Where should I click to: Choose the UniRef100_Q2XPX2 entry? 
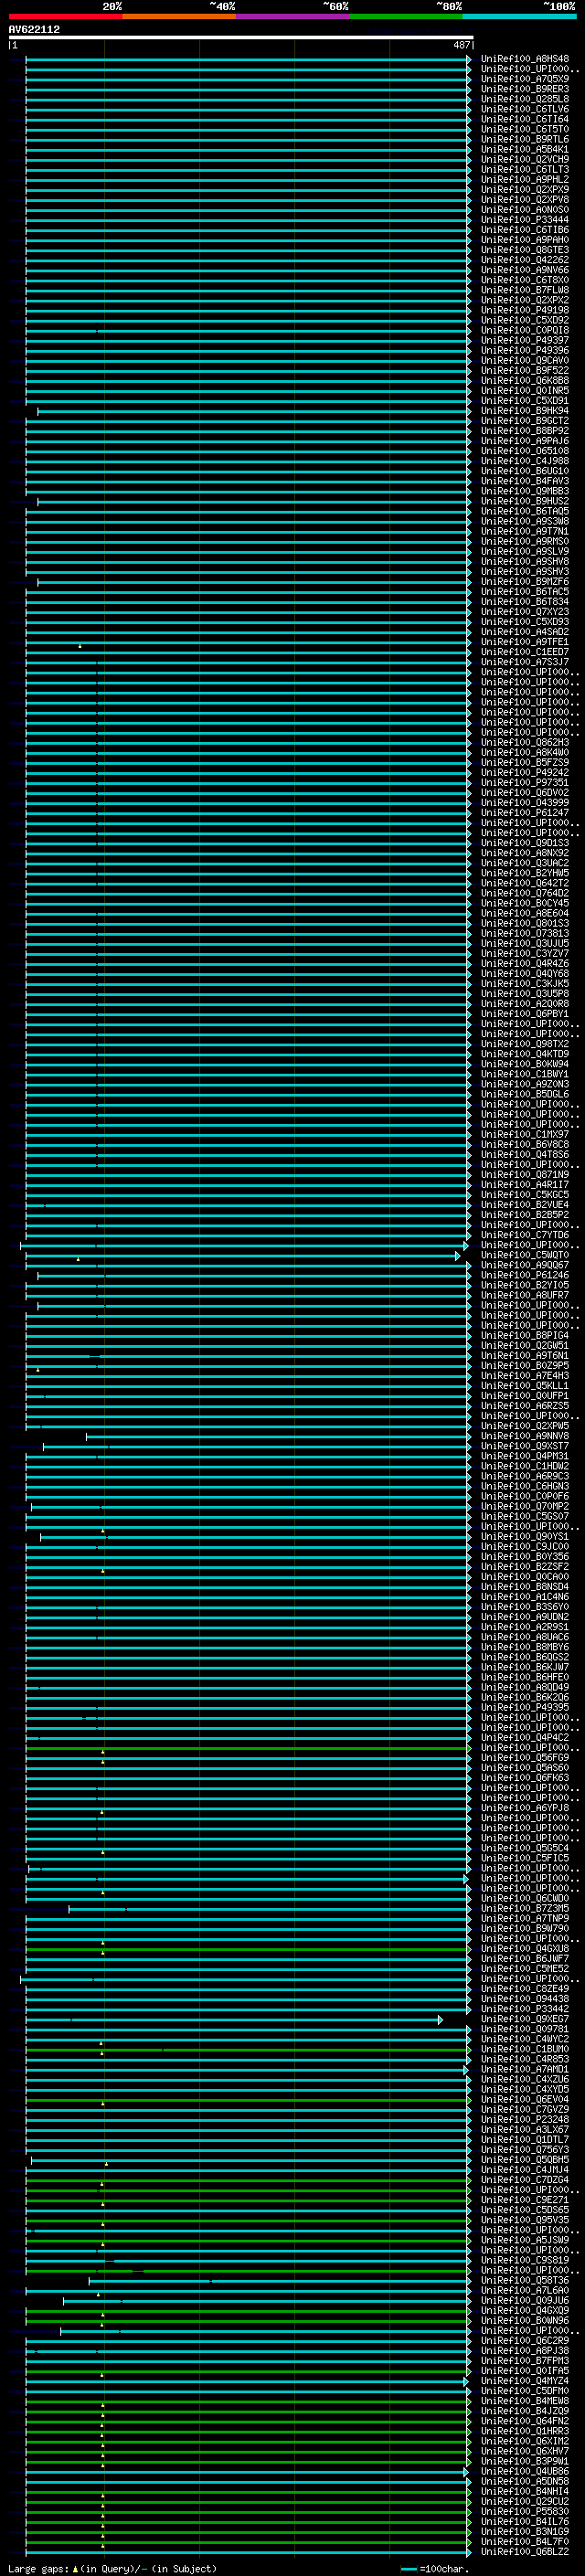(524, 300)
